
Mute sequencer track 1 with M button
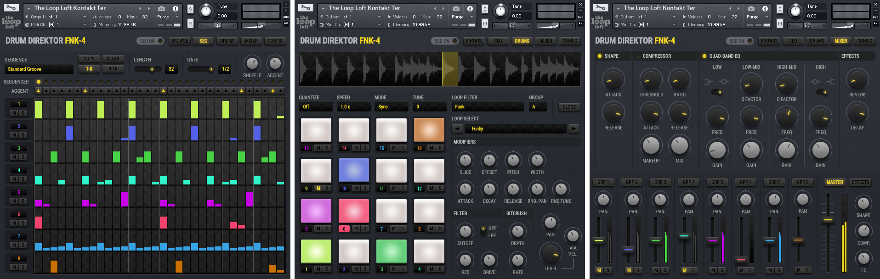14,113
